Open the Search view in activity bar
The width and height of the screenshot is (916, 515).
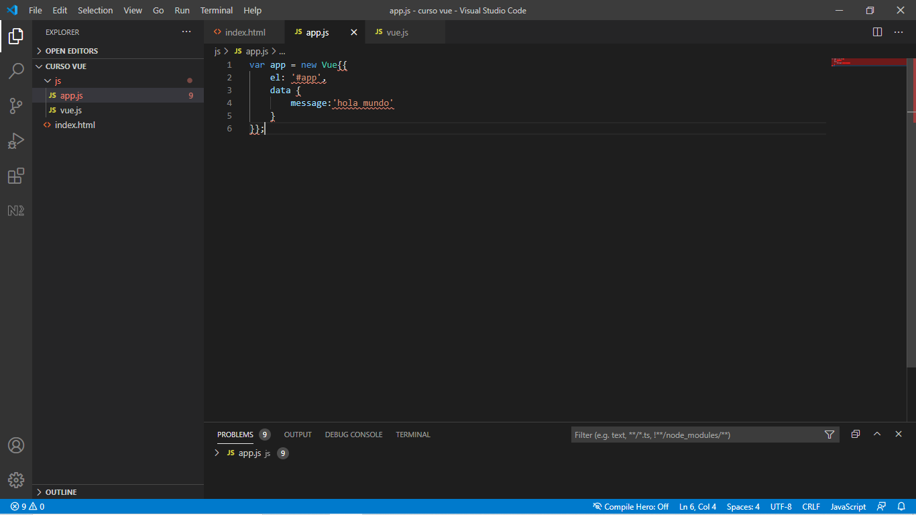pos(16,71)
